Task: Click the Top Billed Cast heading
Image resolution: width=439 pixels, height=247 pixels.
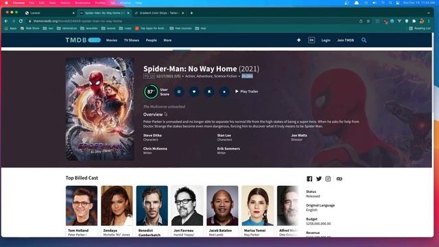Action: [x=82, y=178]
